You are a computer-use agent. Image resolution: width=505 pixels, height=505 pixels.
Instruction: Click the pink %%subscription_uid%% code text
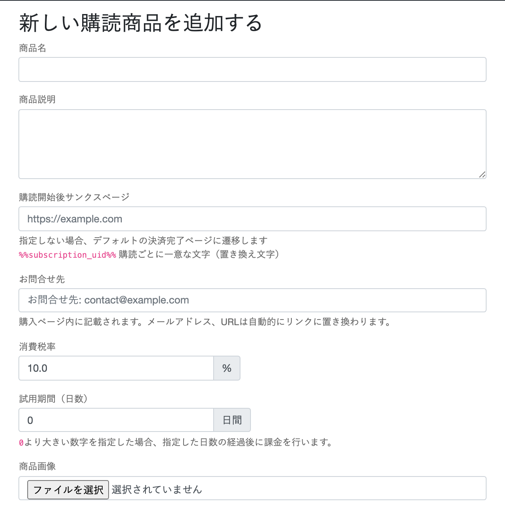point(67,255)
